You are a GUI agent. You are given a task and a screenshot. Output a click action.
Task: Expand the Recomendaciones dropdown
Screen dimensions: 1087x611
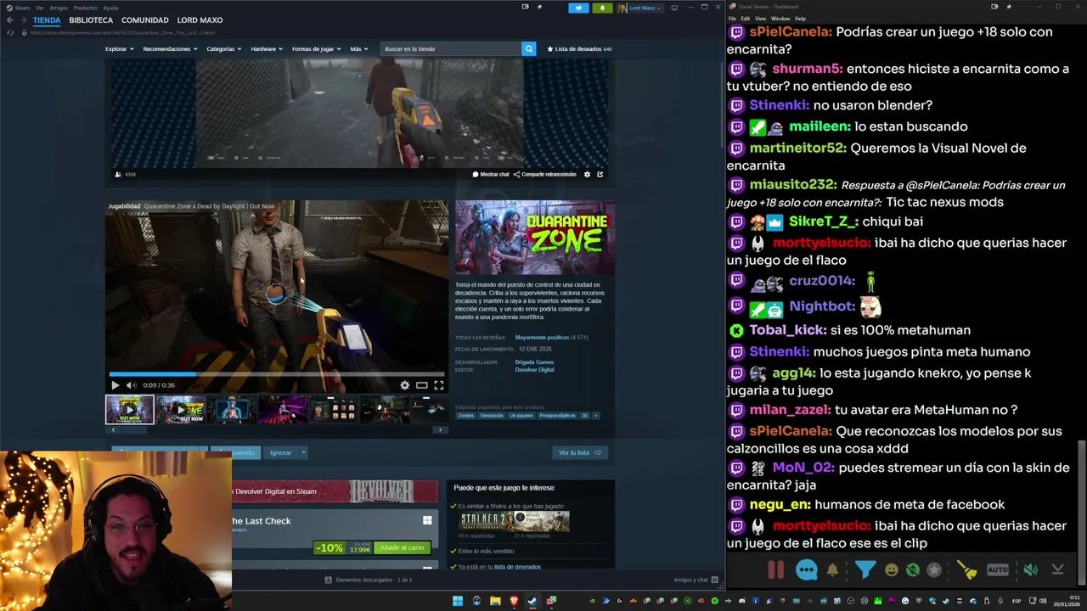(170, 48)
